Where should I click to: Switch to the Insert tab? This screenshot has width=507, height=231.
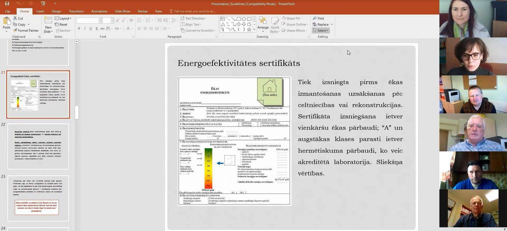pos(40,11)
